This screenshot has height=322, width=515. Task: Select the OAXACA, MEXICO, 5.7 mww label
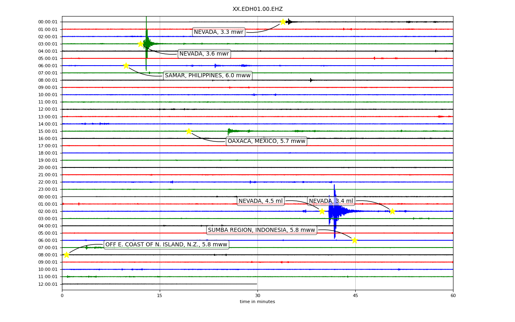coord(266,141)
